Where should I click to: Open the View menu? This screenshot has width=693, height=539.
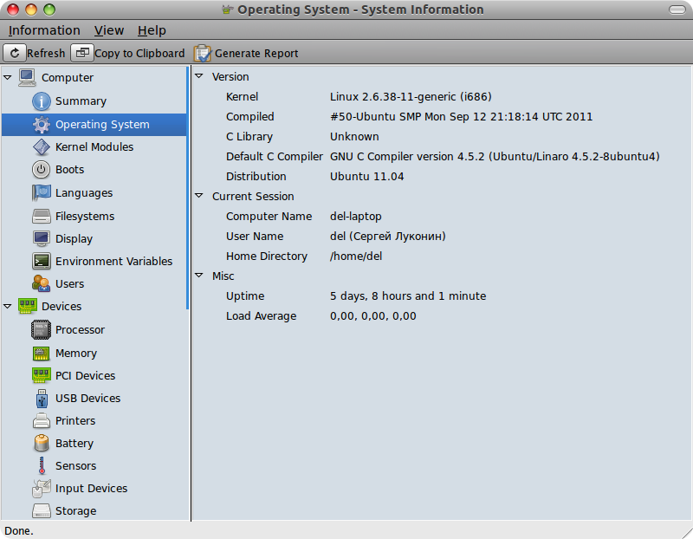point(109,30)
